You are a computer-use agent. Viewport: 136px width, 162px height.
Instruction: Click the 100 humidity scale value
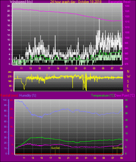click(5, 100)
